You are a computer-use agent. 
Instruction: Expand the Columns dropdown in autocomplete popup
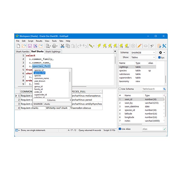[x=70, y=100]
